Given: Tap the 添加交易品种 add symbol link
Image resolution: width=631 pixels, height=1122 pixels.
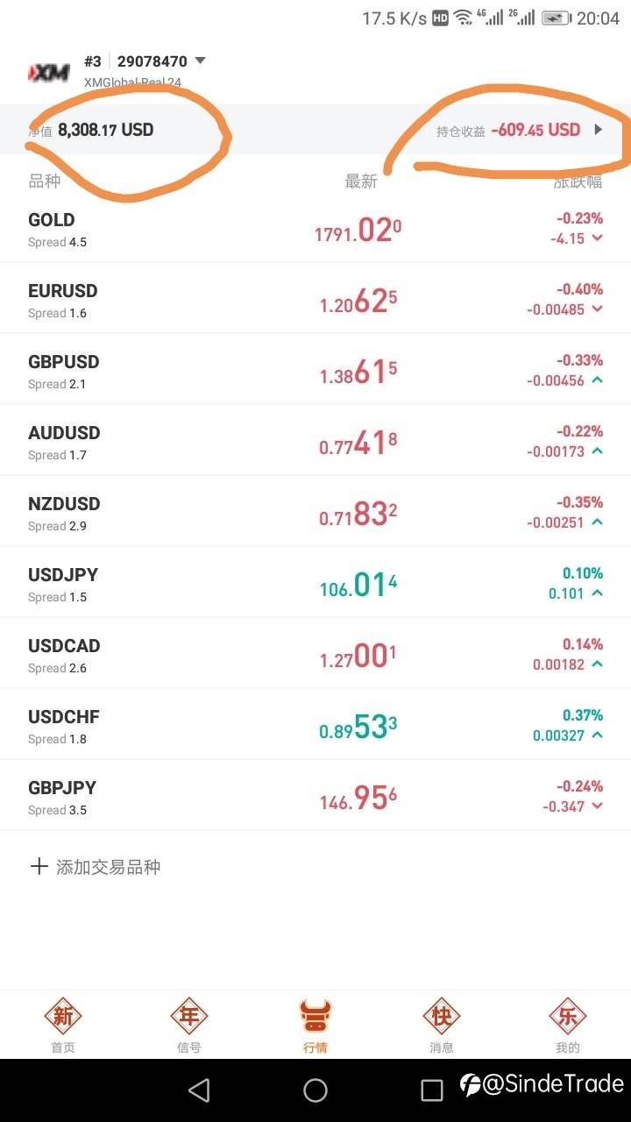Looking at the screenshot, I should tap(108, 867).
